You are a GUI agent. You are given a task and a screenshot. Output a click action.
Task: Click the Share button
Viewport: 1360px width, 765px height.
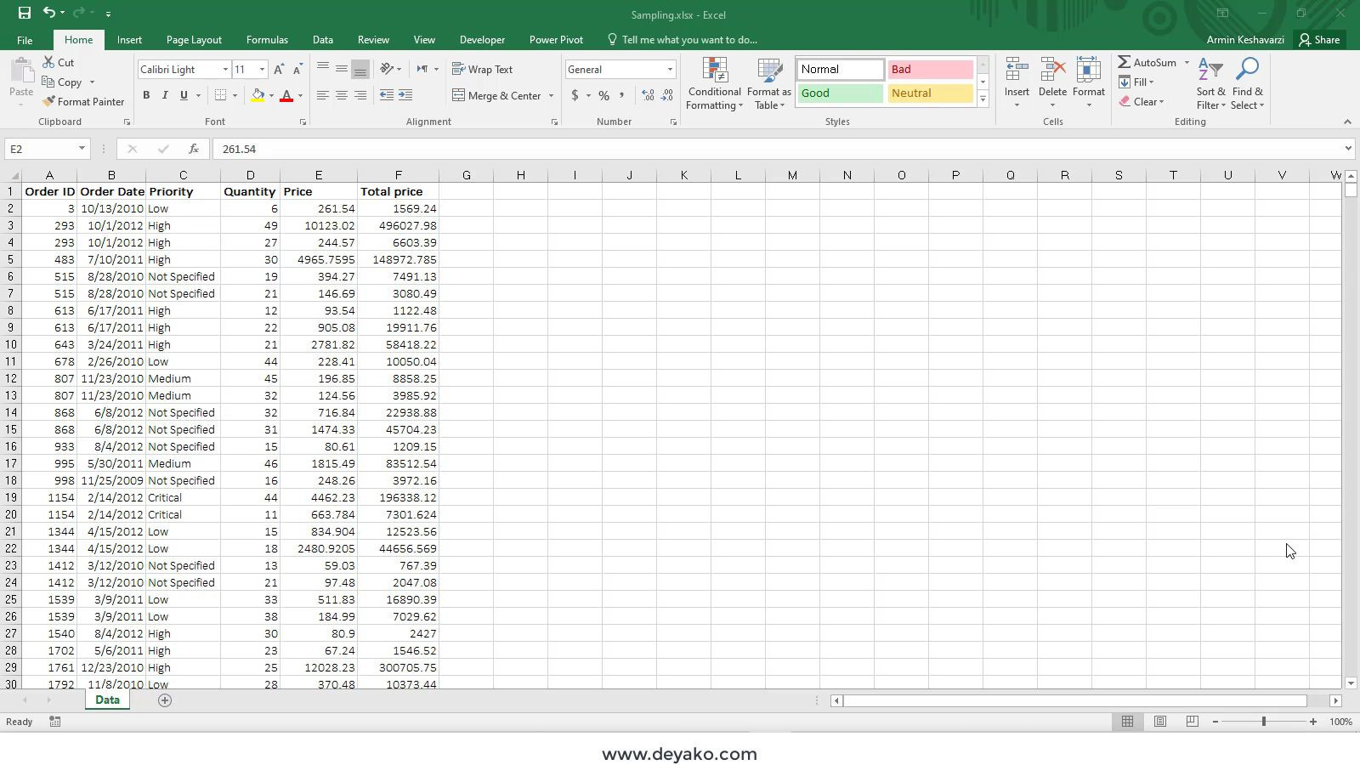click(x=1319, y=40)
